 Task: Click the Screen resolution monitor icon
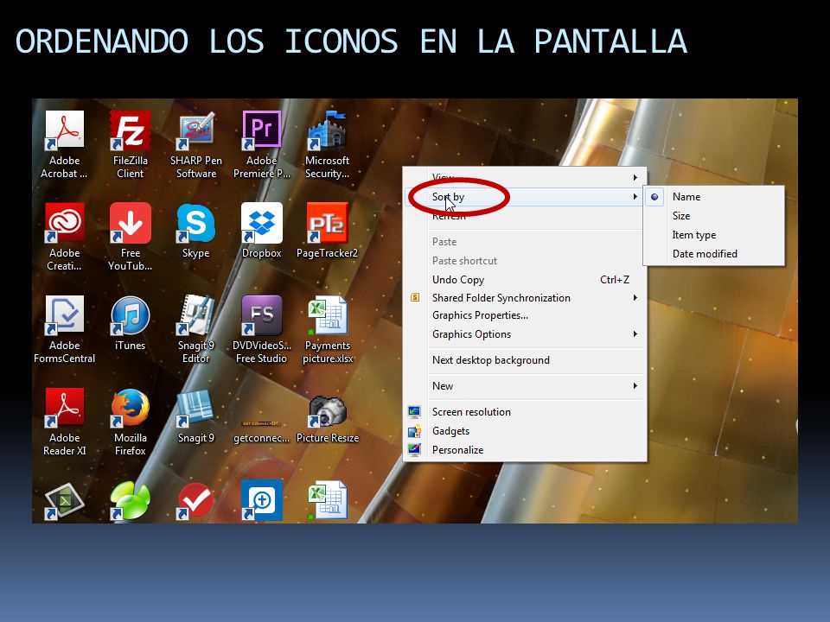click(x=414, y=411)
